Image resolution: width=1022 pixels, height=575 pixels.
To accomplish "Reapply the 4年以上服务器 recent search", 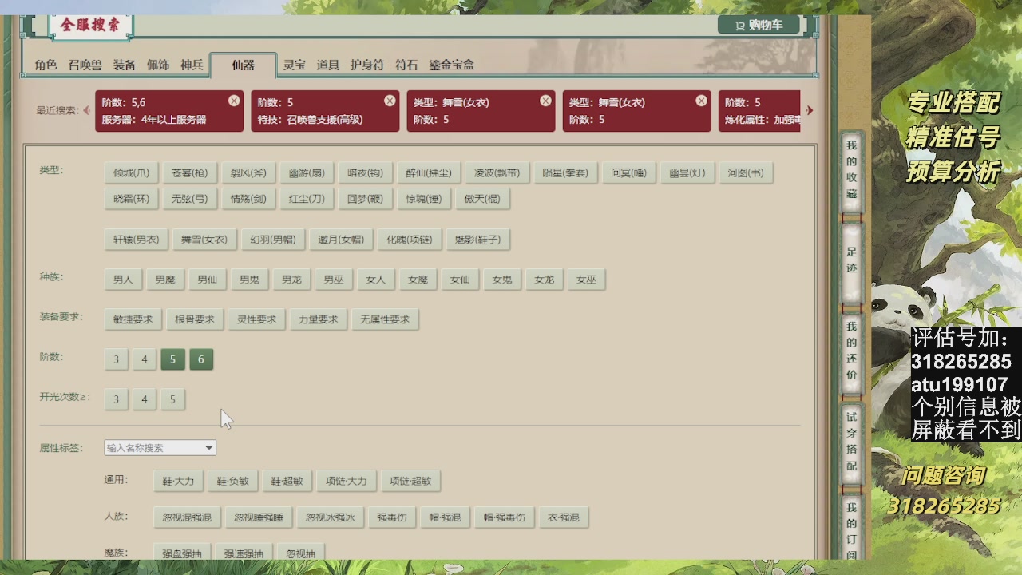I will (169, 111).
